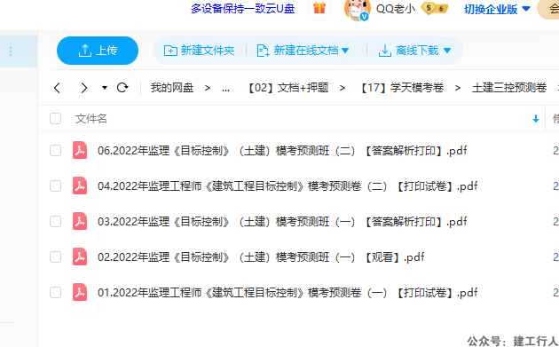The width and height of the screenshot is (559, 347).
Task: Open the 【17】学天模考卷 breadcrumb
Action: pyautogui.click(x=401, y=88)
